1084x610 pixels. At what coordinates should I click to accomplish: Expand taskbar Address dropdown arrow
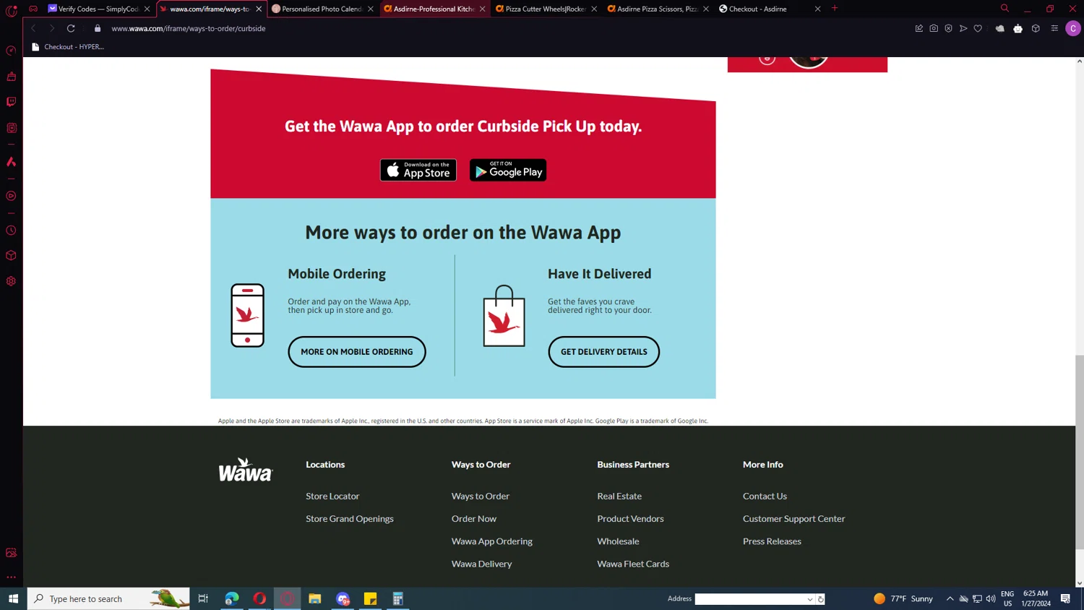(810, 599)
